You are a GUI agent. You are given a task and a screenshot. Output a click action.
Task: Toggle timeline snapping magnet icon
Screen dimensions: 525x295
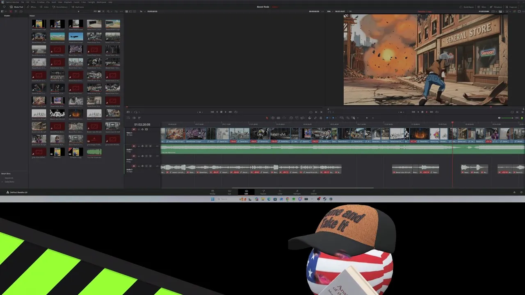(310, 118)
